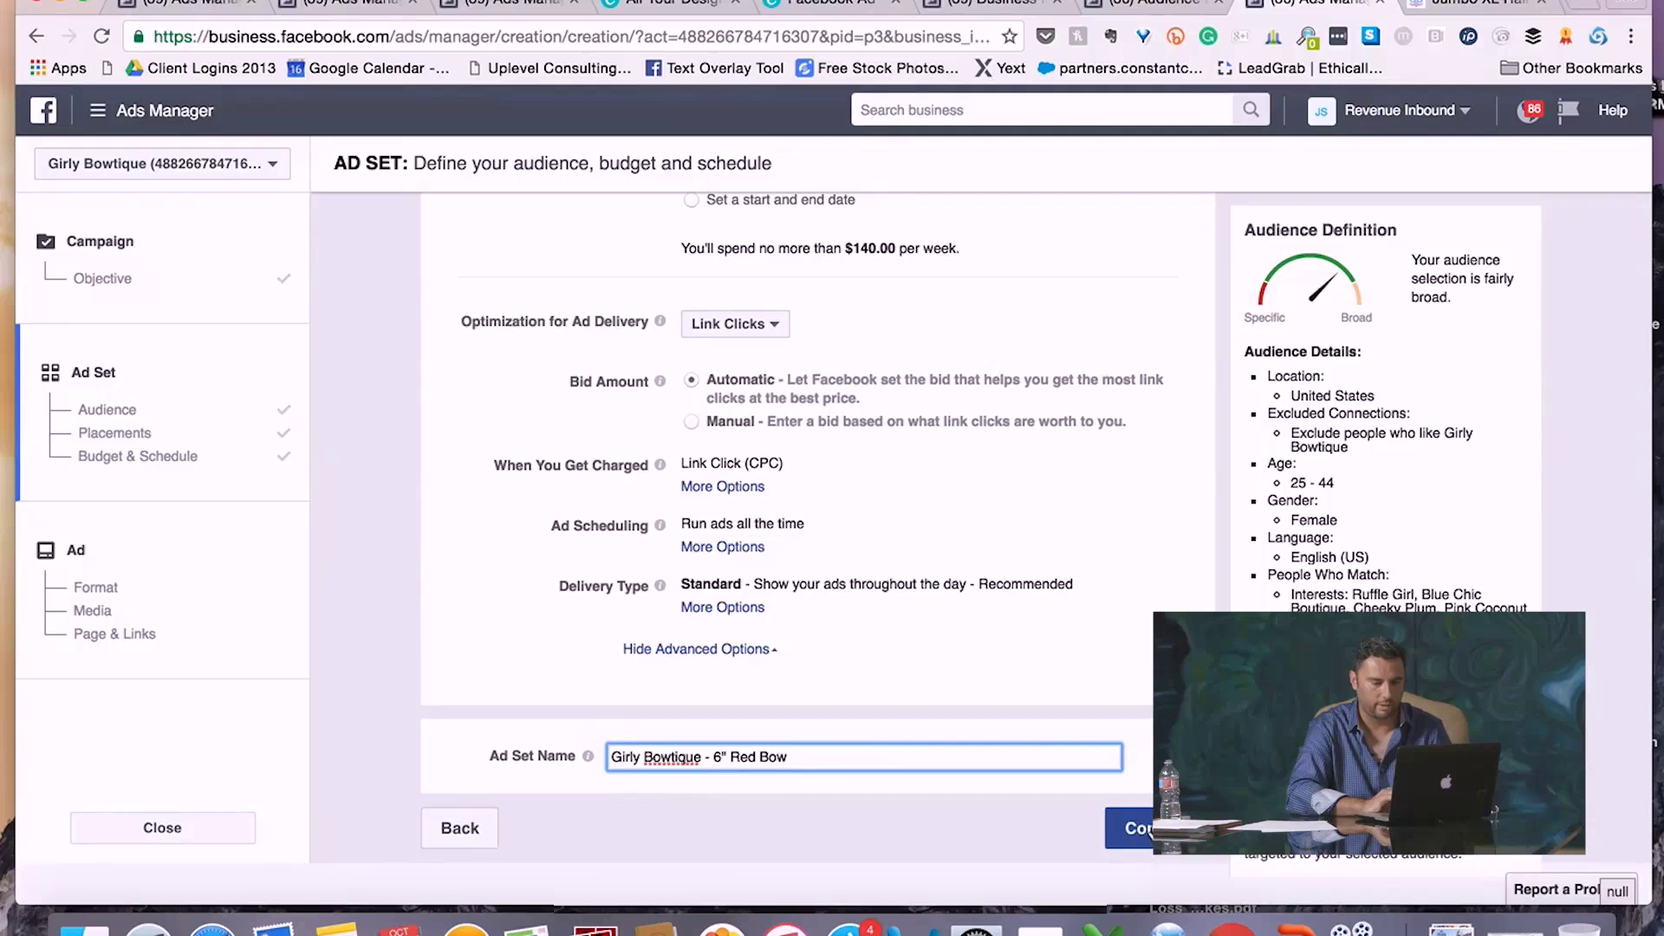Click More Options under Delivery Type
Screen dimensions: 1664x936
click(723, 607)
